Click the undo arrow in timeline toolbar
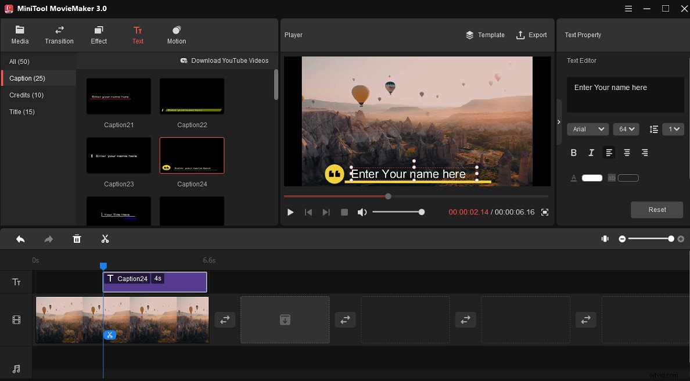The height and width of the screenshot is (381, 690). pos(20,239)
